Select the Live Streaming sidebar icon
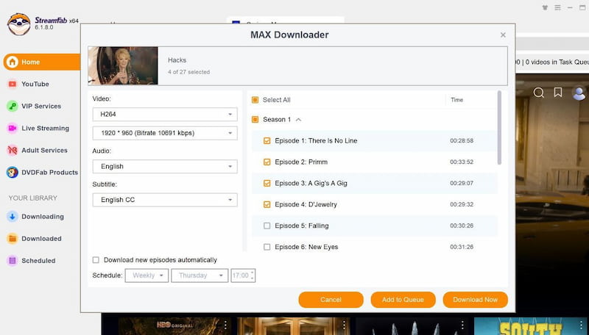 (x=13, y=129)
